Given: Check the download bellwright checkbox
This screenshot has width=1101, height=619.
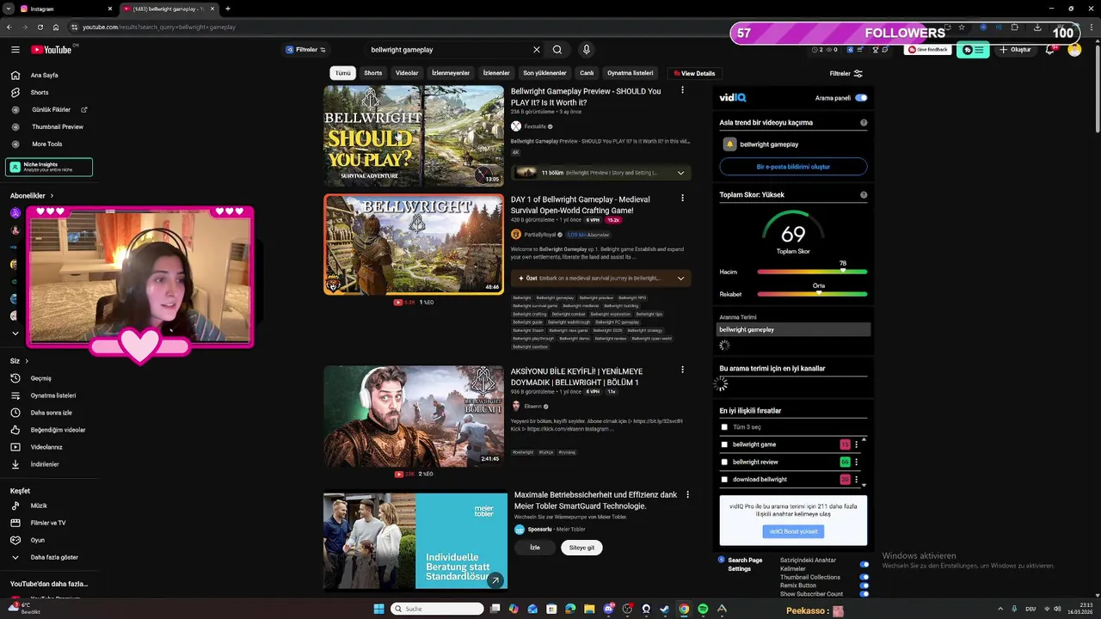Looking at the screenshot, I should (724, 479).
